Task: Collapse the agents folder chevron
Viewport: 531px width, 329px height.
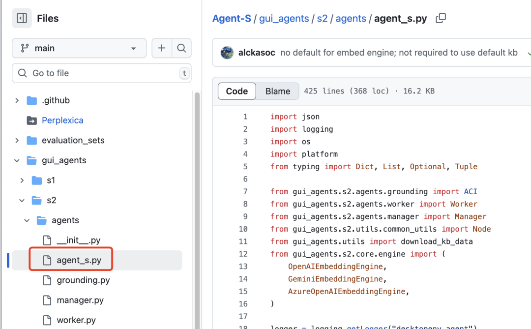Action: point(27,221)
